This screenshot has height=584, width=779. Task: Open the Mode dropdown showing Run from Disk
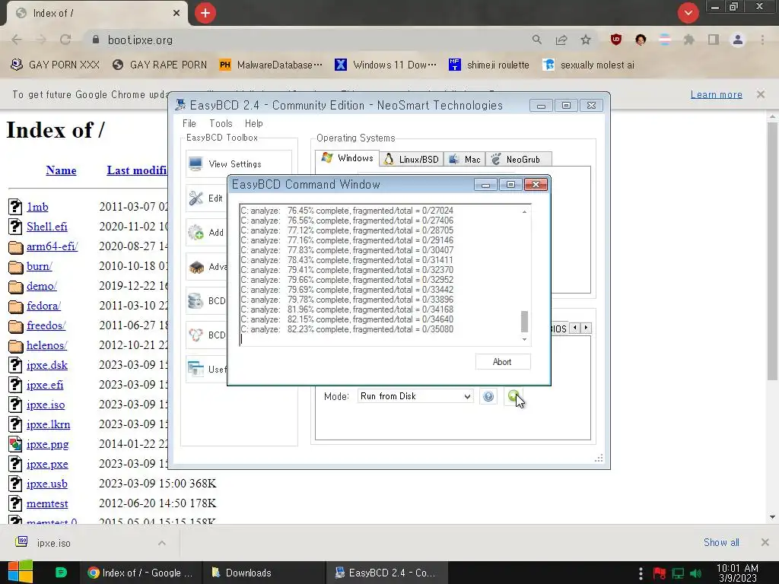coord(415,396)
